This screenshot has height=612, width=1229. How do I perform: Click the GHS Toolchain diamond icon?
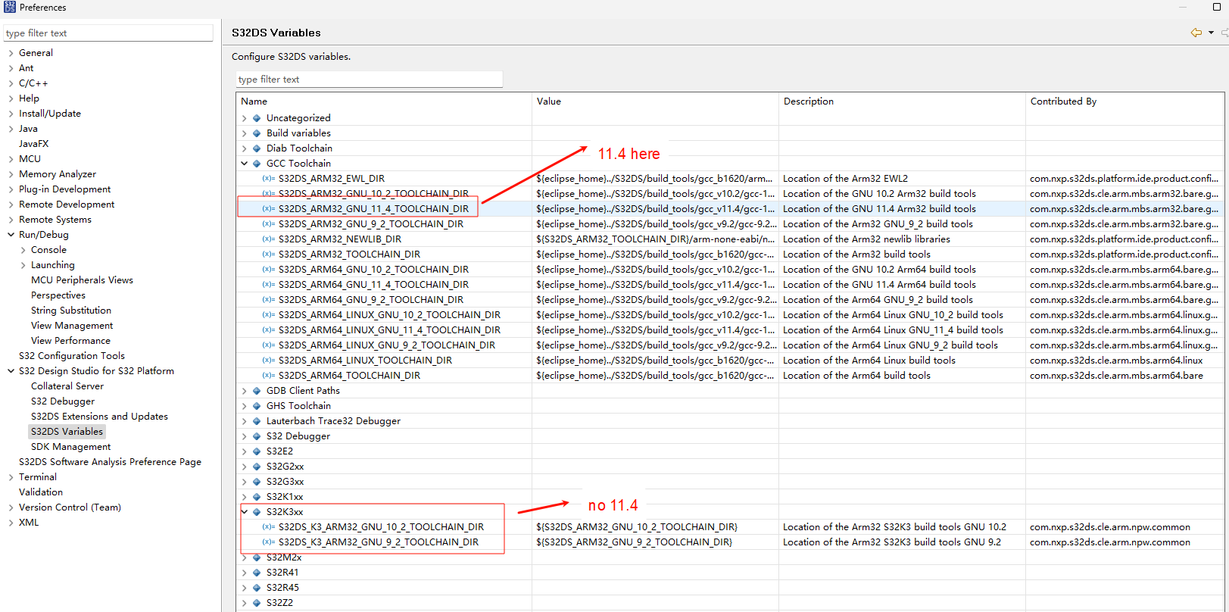point(257,406)
